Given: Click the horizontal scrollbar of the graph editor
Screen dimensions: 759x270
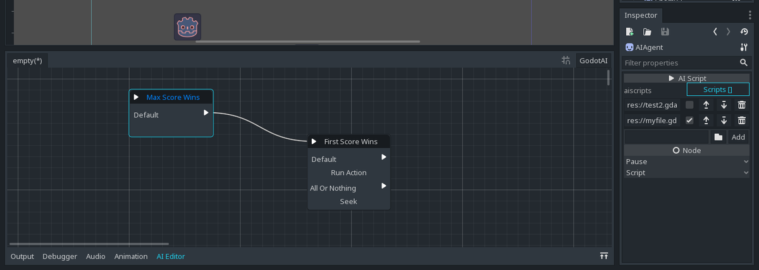Looking at the screenshot, I should pos(89,244).
